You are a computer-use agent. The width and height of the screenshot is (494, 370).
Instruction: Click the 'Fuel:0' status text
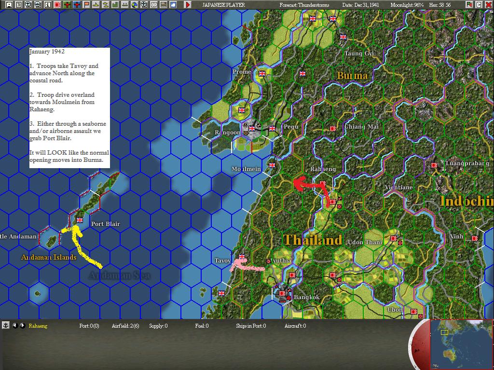tap(202, 326)
